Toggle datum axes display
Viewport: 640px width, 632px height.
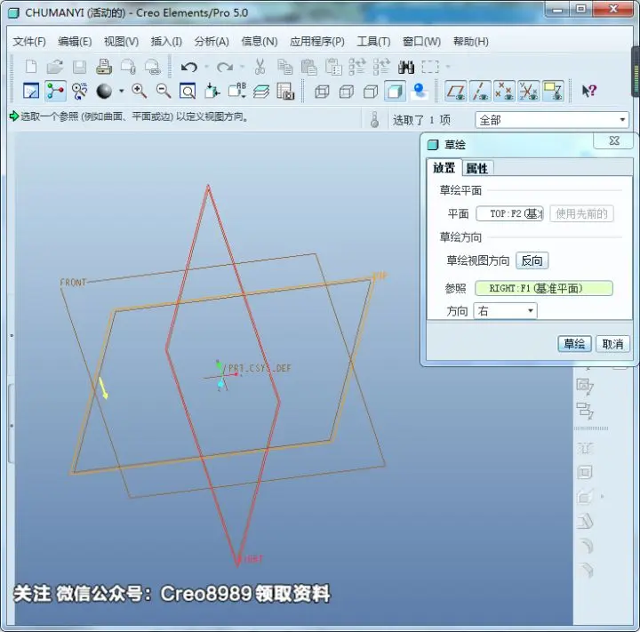tap(480, 91)
